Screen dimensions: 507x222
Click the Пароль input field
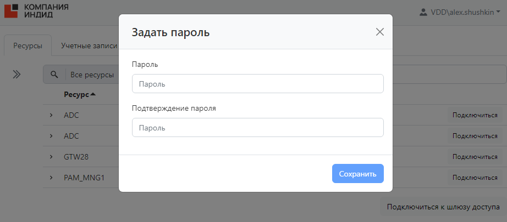pyautogui.click(x=257, y=84)
